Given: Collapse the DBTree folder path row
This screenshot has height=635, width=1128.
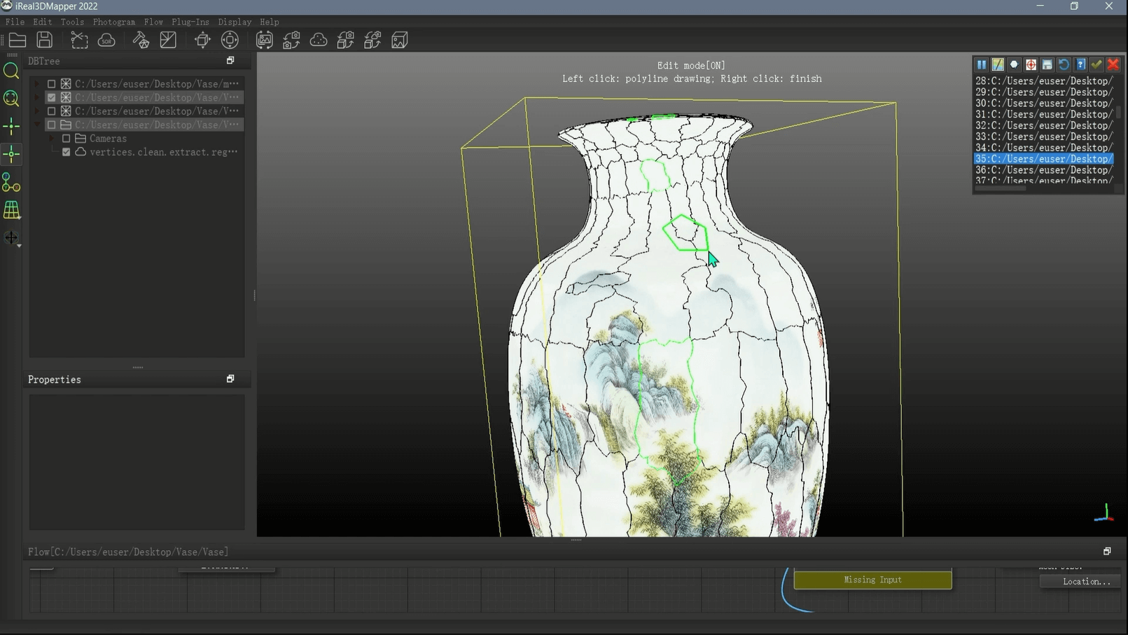Looking at the screenshot, I should click(37, 125).
